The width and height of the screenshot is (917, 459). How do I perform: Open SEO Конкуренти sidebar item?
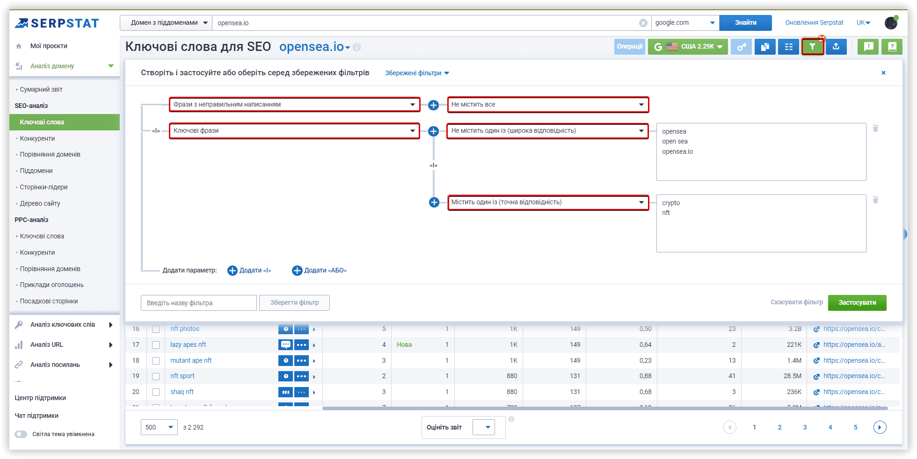point(37,138)
